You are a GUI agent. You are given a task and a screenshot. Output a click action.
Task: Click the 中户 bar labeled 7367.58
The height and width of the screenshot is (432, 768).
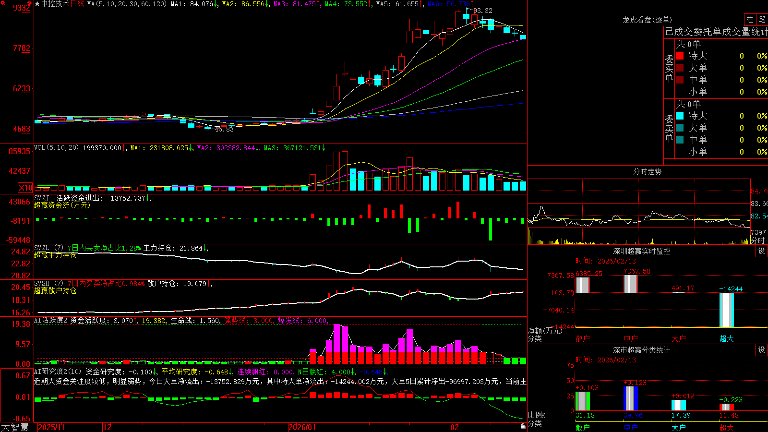(x=631, y=284)
